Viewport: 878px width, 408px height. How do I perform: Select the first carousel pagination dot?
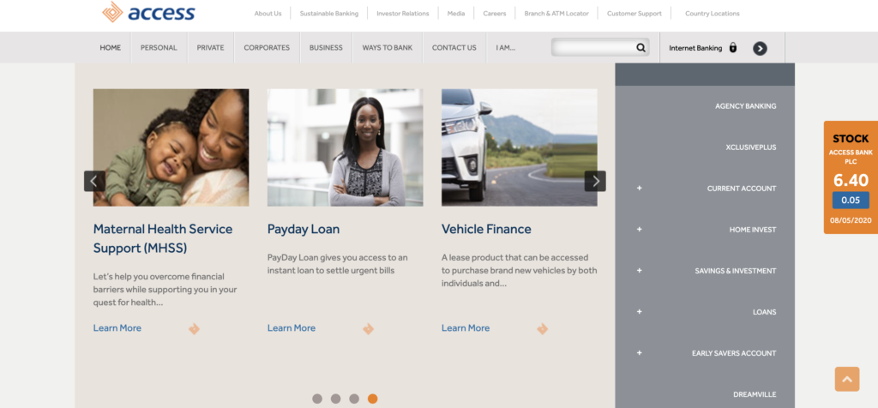click(317, 399)
